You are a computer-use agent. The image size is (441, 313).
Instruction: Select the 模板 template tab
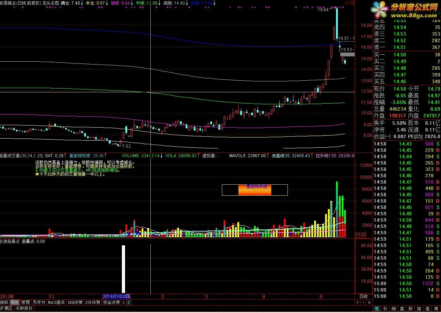(x=14, y=302)
